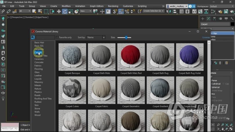Image resolution: width=235 pixels, height=132 pixels.
Task: Select the Cylindrical mapping option
Action: (216, 84)
